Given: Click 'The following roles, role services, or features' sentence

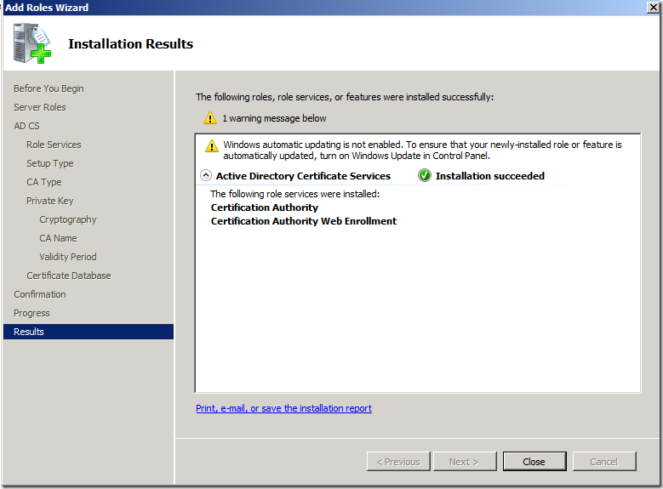Looking at the screenshot, I should (x=345, y=97).
